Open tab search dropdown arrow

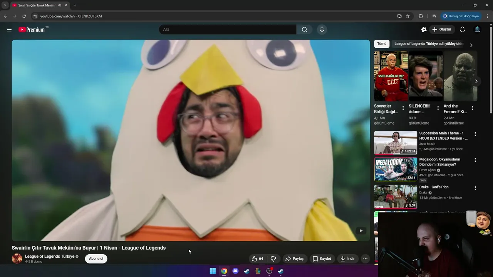tap(5, 5)
